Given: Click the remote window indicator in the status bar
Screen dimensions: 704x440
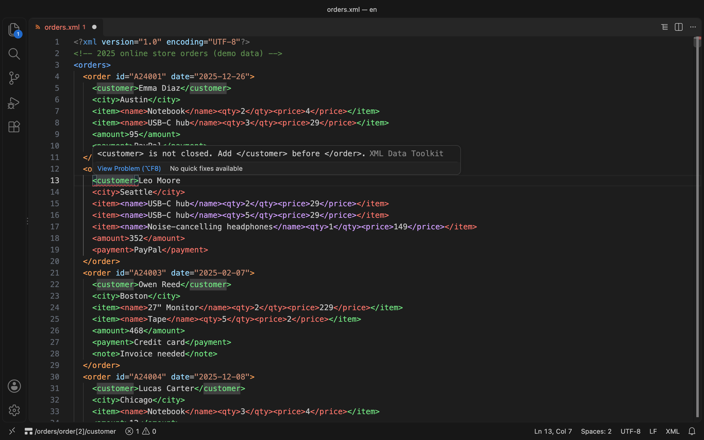Looking at the screenshot, I should point(12,431).
